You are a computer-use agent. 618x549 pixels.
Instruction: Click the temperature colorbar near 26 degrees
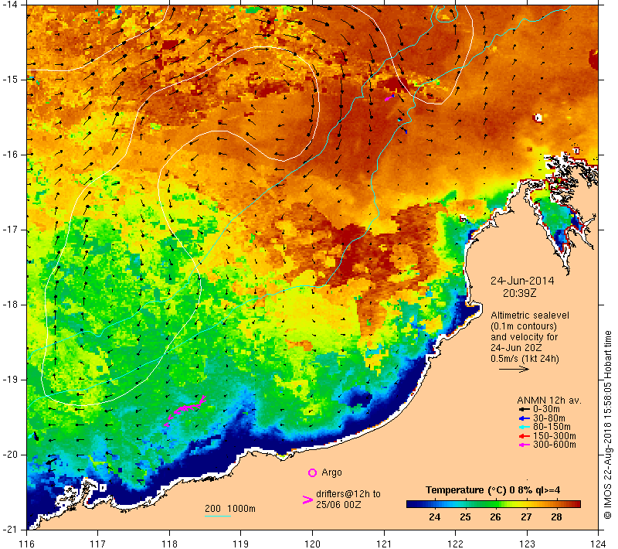point(495,504)
